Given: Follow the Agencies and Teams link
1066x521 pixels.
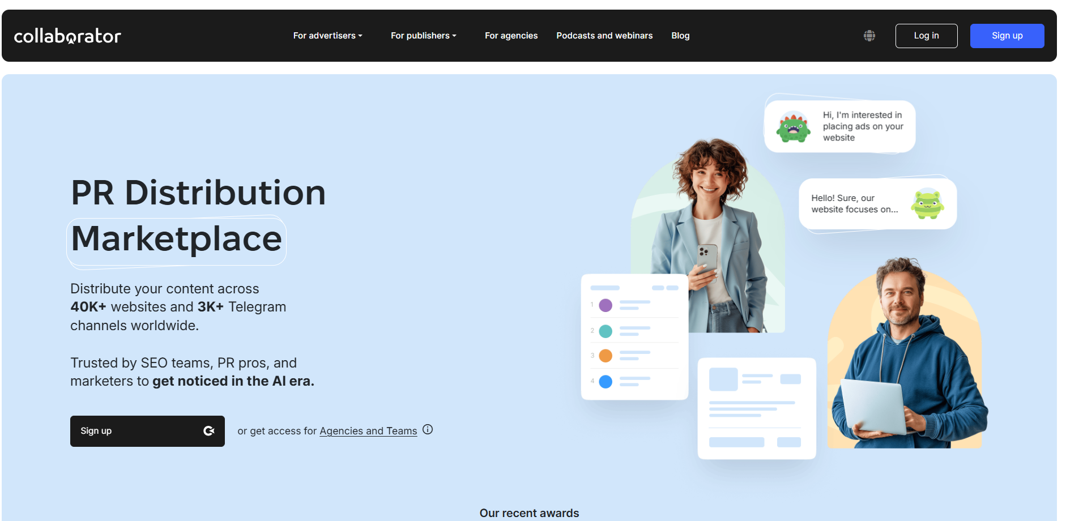Looking at the screenshot, I should pos(368,431).
